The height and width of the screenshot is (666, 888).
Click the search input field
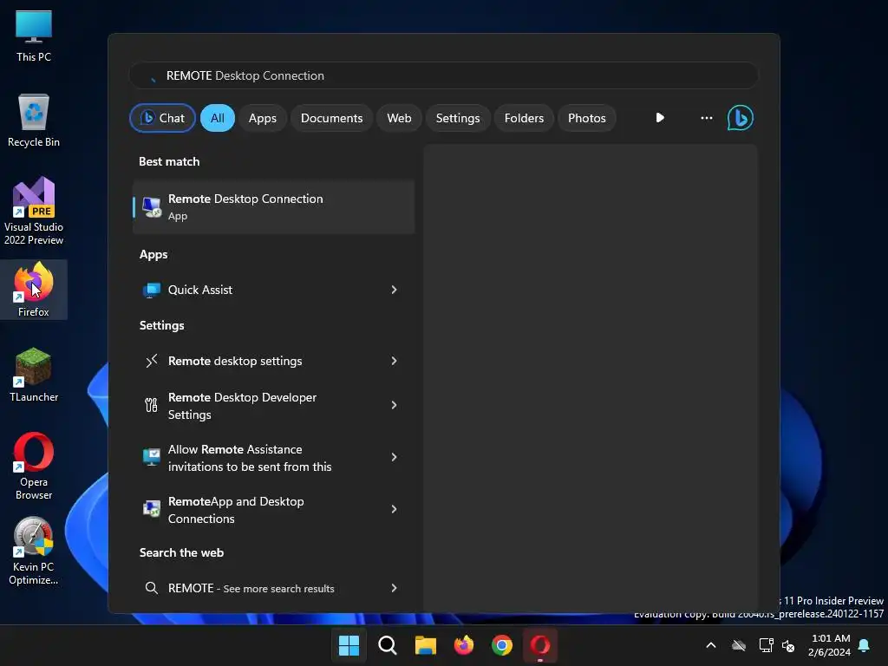(x=443, y=75)
